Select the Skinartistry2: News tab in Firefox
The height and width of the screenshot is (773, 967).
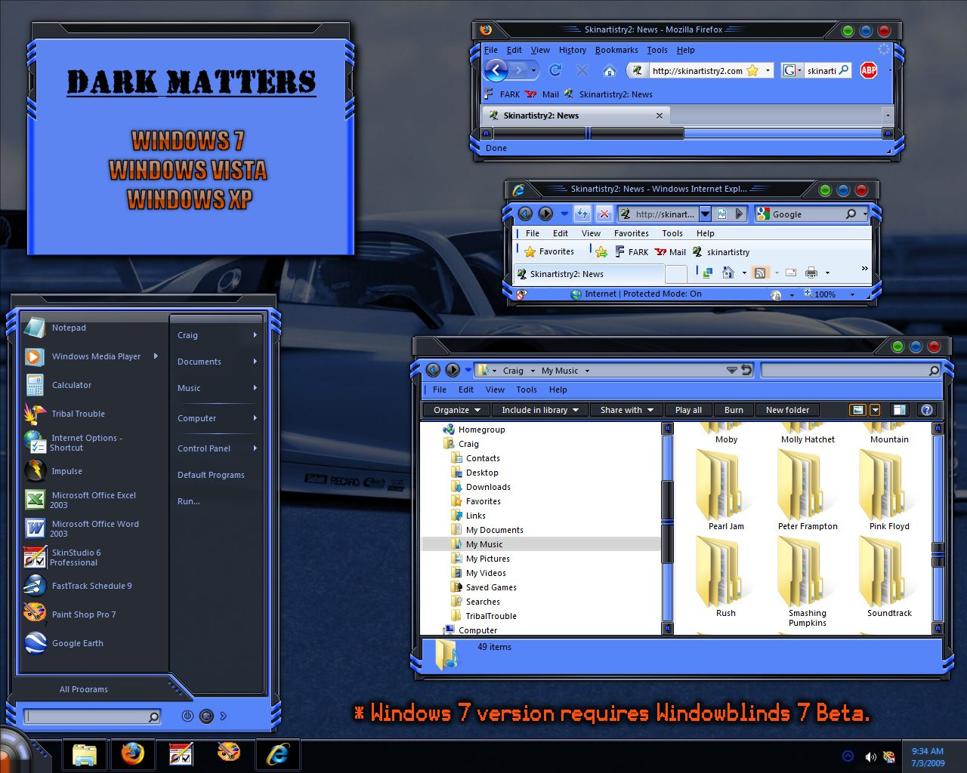click(x=576, y=115)
